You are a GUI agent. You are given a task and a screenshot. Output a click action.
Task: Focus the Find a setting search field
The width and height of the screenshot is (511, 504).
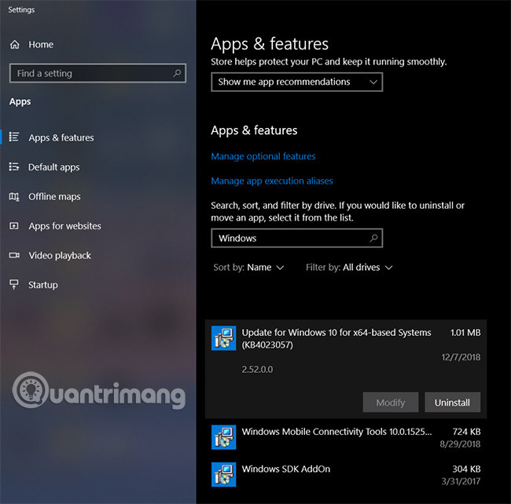(90, 73)
